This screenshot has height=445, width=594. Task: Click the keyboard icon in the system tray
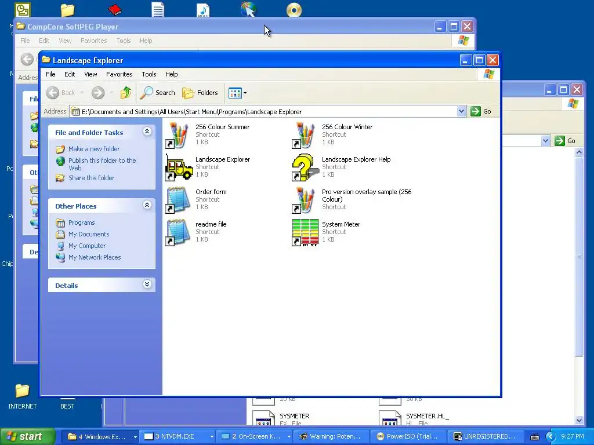[x=534, y=437]
